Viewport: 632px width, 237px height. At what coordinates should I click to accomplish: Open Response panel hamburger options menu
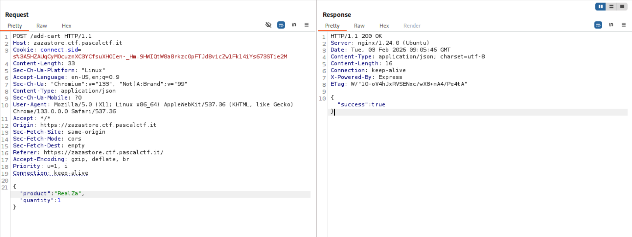point(624,25)
